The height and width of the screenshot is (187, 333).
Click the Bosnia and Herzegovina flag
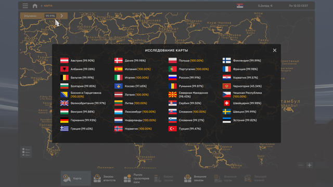coord(65,95)
